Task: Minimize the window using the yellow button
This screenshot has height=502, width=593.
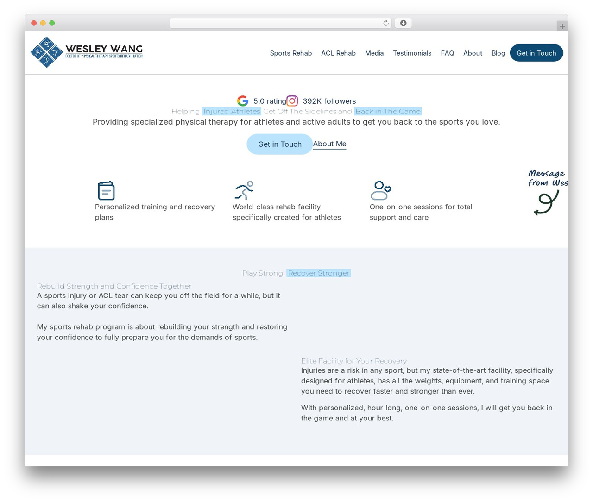Action: point(43,23)
